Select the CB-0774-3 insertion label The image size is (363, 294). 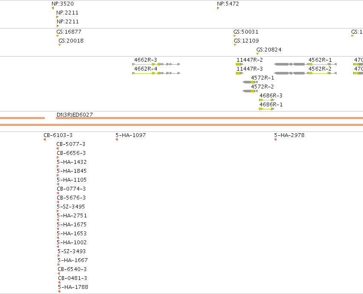coord(71,189)
